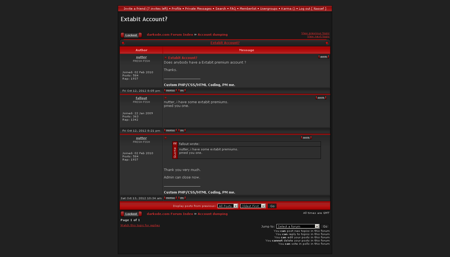Open Private Messages from top menu
This screenshot has height=257, width=450.
tap(198, 9)
